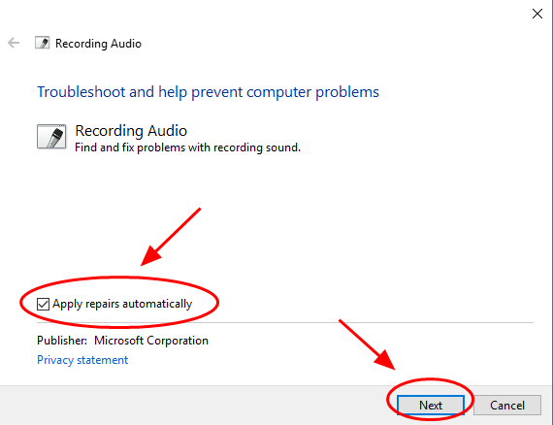553x425 pixels.
Task: Click the red arrow pointing at Next
Action: (x=367, y=344)
